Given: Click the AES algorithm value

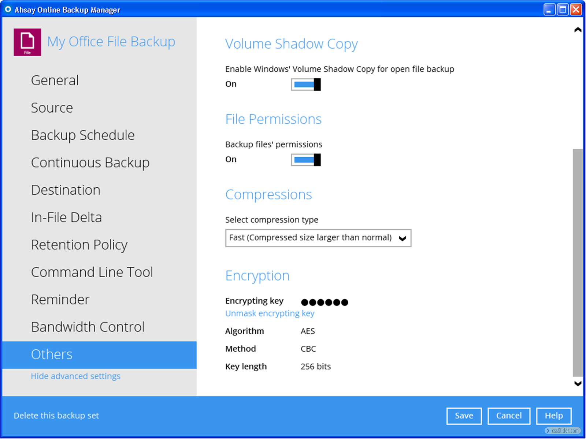Looking at the screenshot, I should pyautogui.click(x=308, y=331).
